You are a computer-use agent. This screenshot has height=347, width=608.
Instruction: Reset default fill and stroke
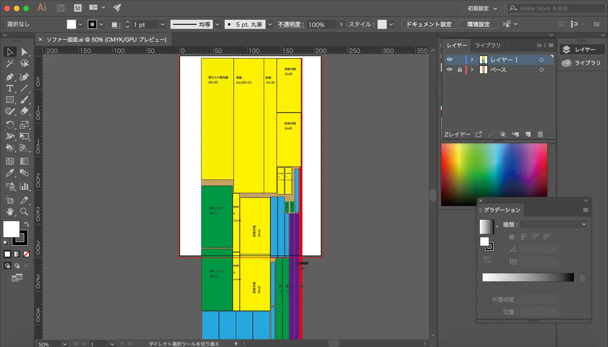[x=6, y=243]
